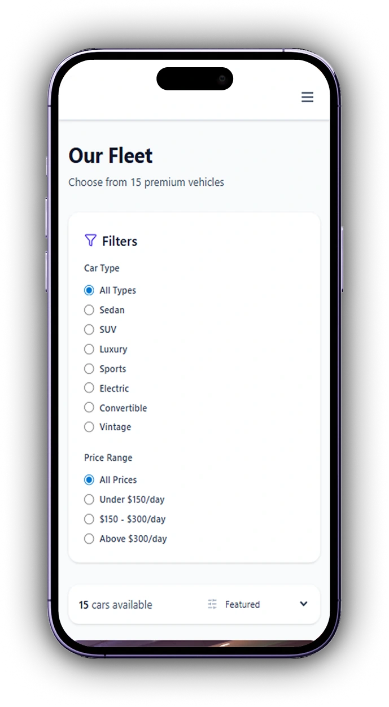389x707 pixels.
Task: Expand the sort chevron arrow
Action: [304, 604]
